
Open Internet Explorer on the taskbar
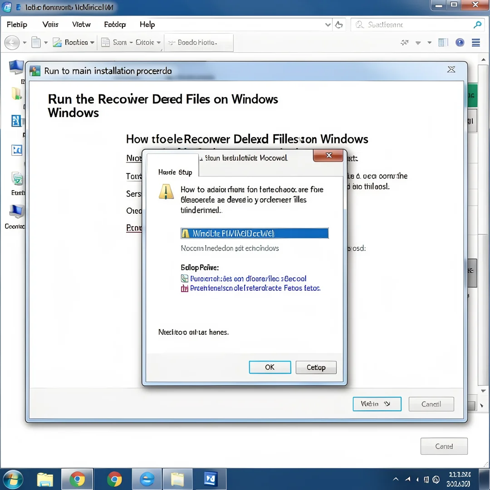pyautogui.click(x=147, y=480)
